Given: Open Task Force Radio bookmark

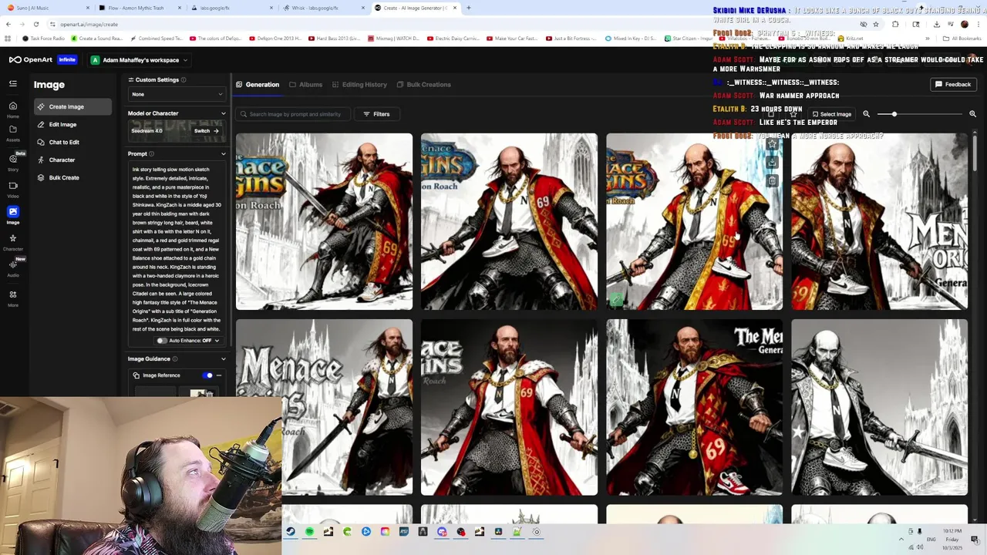Looking at the screenshot, I should (44, 39).
